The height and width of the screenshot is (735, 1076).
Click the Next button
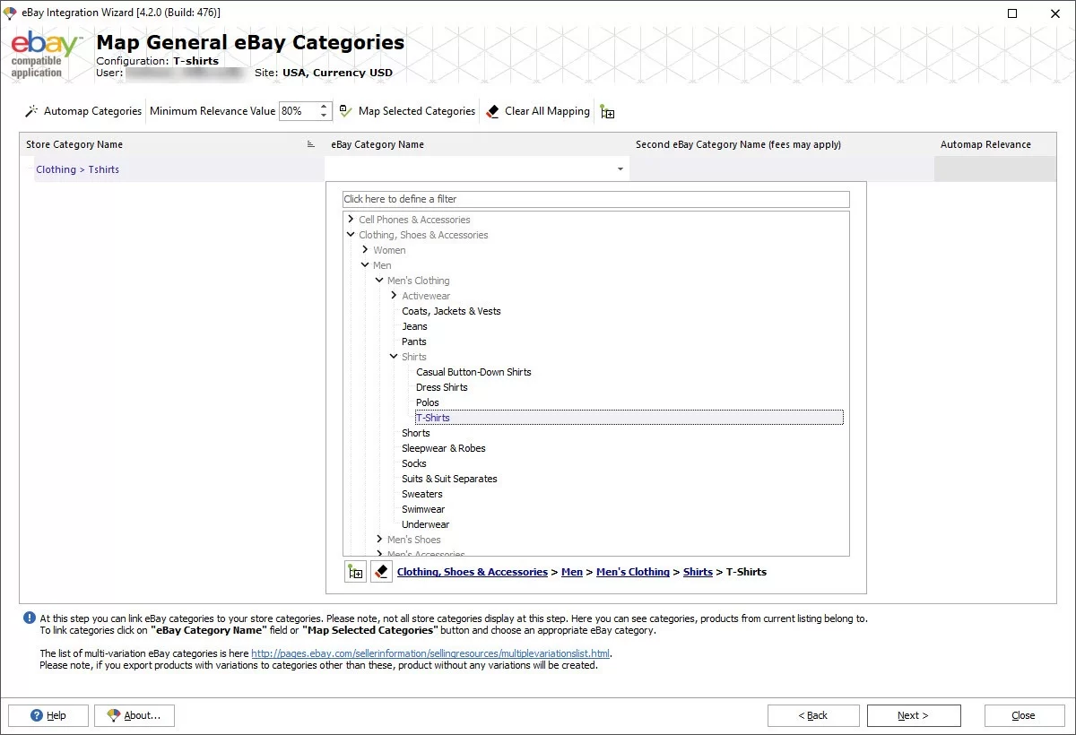[913, 715]
